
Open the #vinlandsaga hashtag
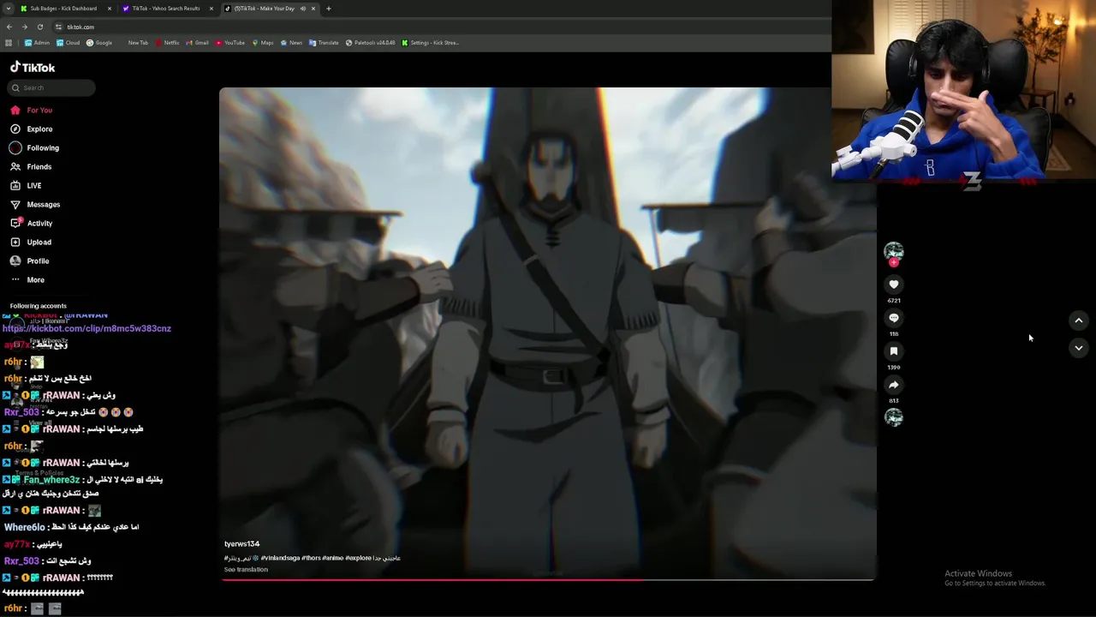[x=280, y=558]
